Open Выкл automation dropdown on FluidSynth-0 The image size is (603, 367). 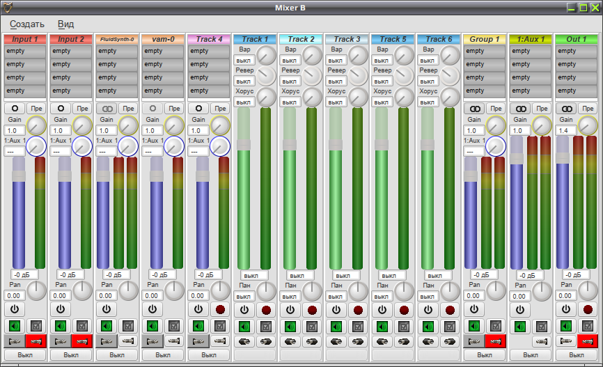(x=117, y=355)
